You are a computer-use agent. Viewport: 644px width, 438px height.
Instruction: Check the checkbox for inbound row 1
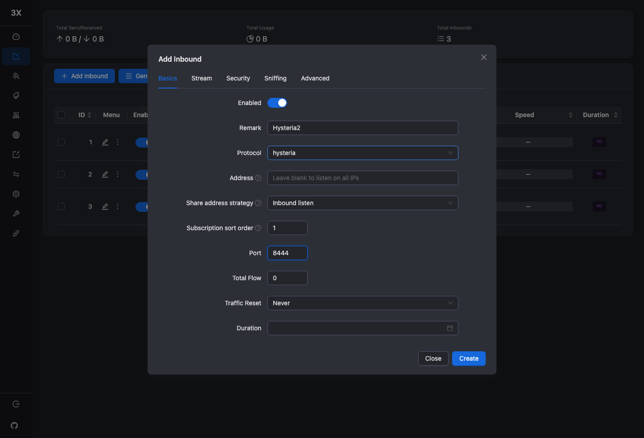[61, 142]
